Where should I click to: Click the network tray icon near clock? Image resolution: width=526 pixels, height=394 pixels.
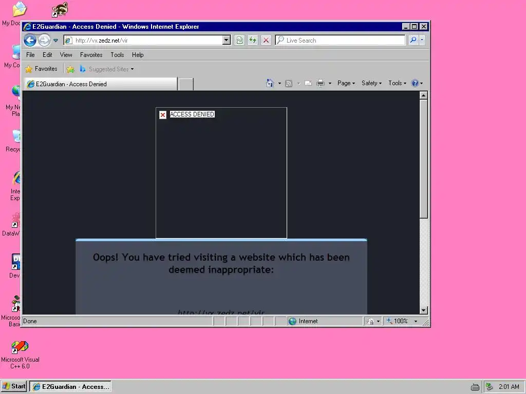point(490,387)
